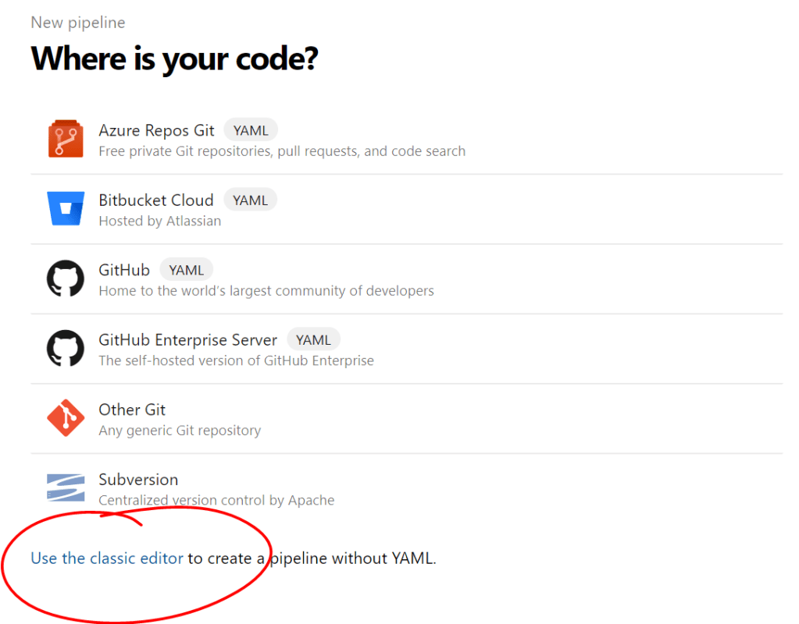799x624 pixels.
Task: Click YAML badge on GitHub Enterprise Server
Action: click(313, 340)
